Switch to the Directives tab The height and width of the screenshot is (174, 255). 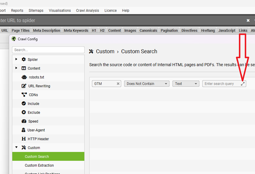tap(189, 30)
